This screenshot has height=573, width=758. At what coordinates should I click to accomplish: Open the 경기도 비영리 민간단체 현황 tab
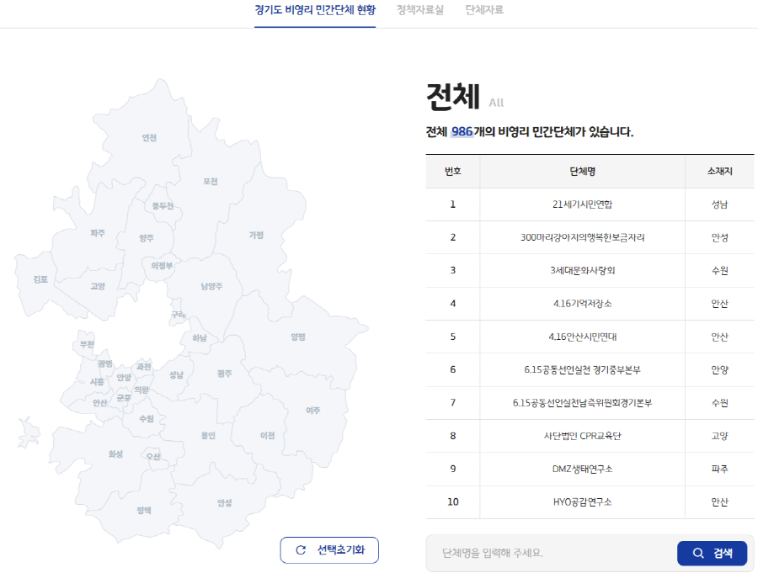click(315, 10)
